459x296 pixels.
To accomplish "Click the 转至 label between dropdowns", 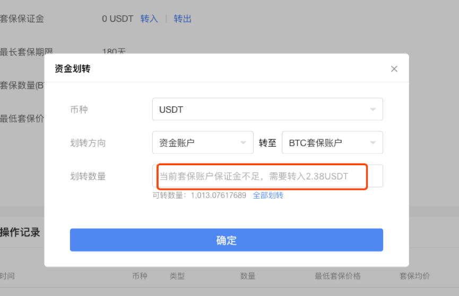I will (267, 143).
